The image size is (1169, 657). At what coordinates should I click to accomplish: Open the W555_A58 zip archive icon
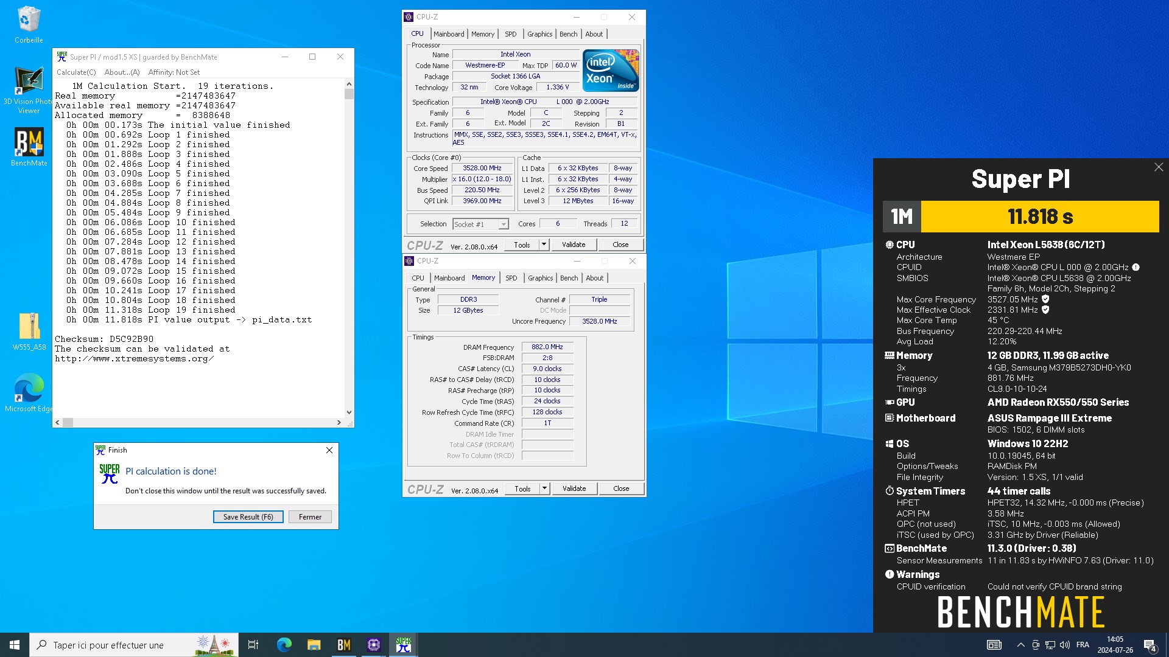click(x=29, y=332)
